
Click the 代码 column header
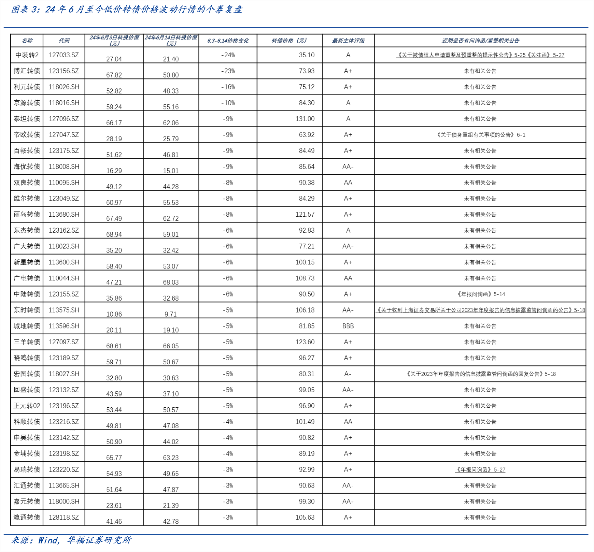pyautogui.click(x=64, y=41)
